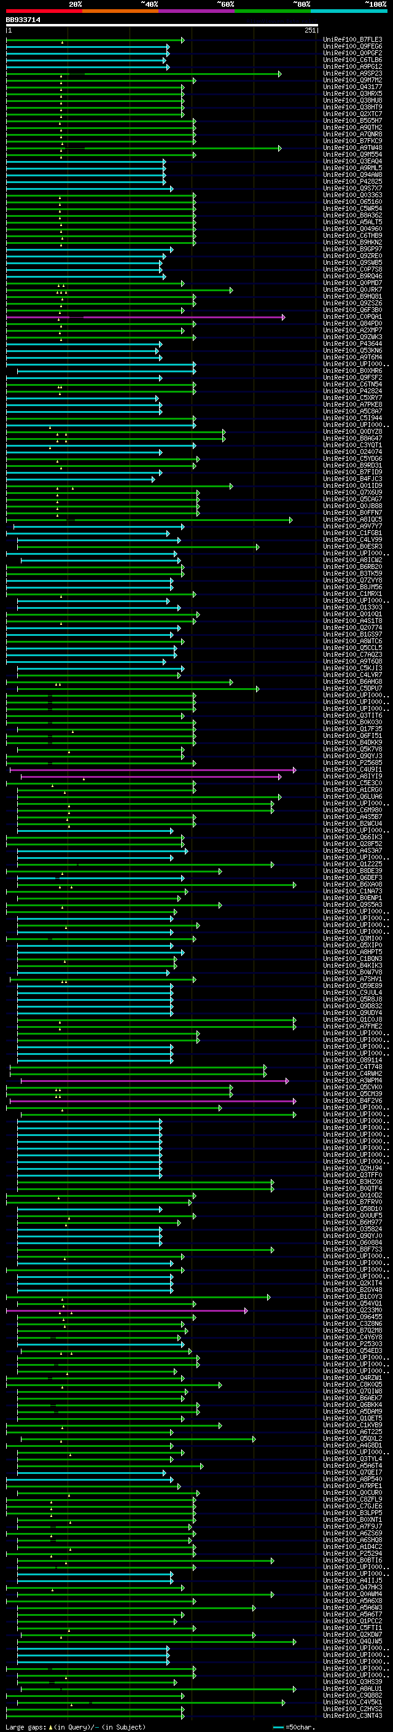The width and height of the screenshot is (393, 1732).
Task: Select the white query sequence bar
Action: click(x=162, y=26)
